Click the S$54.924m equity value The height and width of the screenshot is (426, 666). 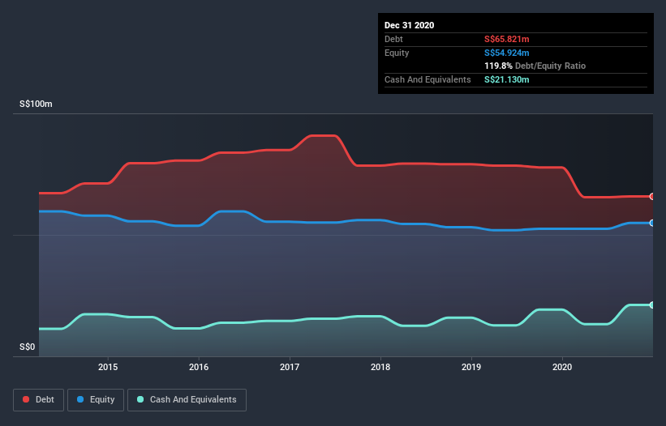[507, 53]
